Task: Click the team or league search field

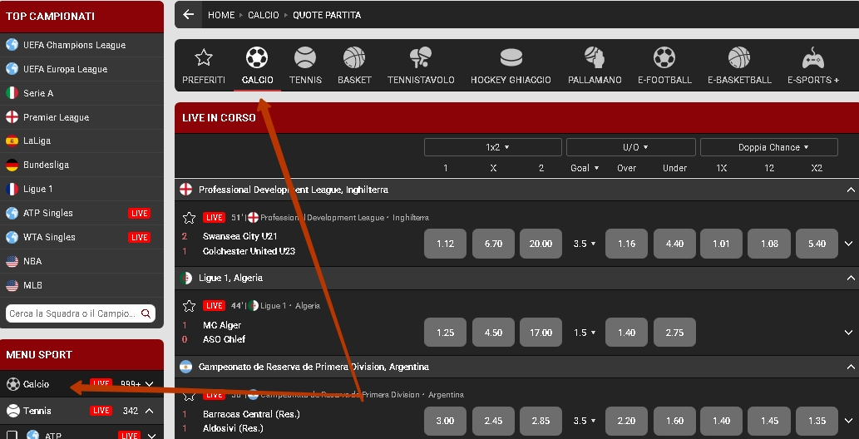Action: pyautogui.click(x=73, y=313)
